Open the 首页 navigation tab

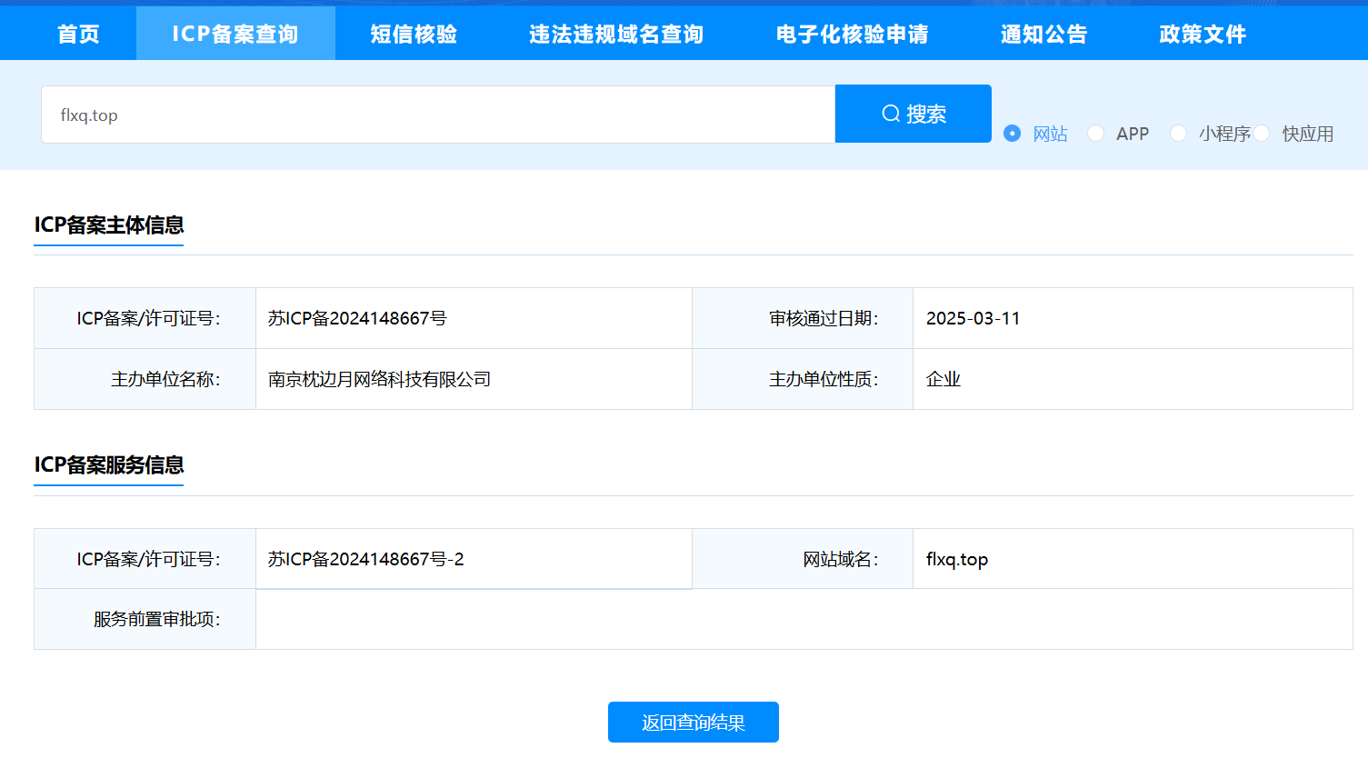(x=78, y=35)
